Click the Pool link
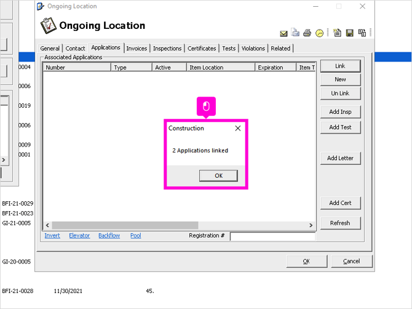412x309 pixels. click(135, 236)
